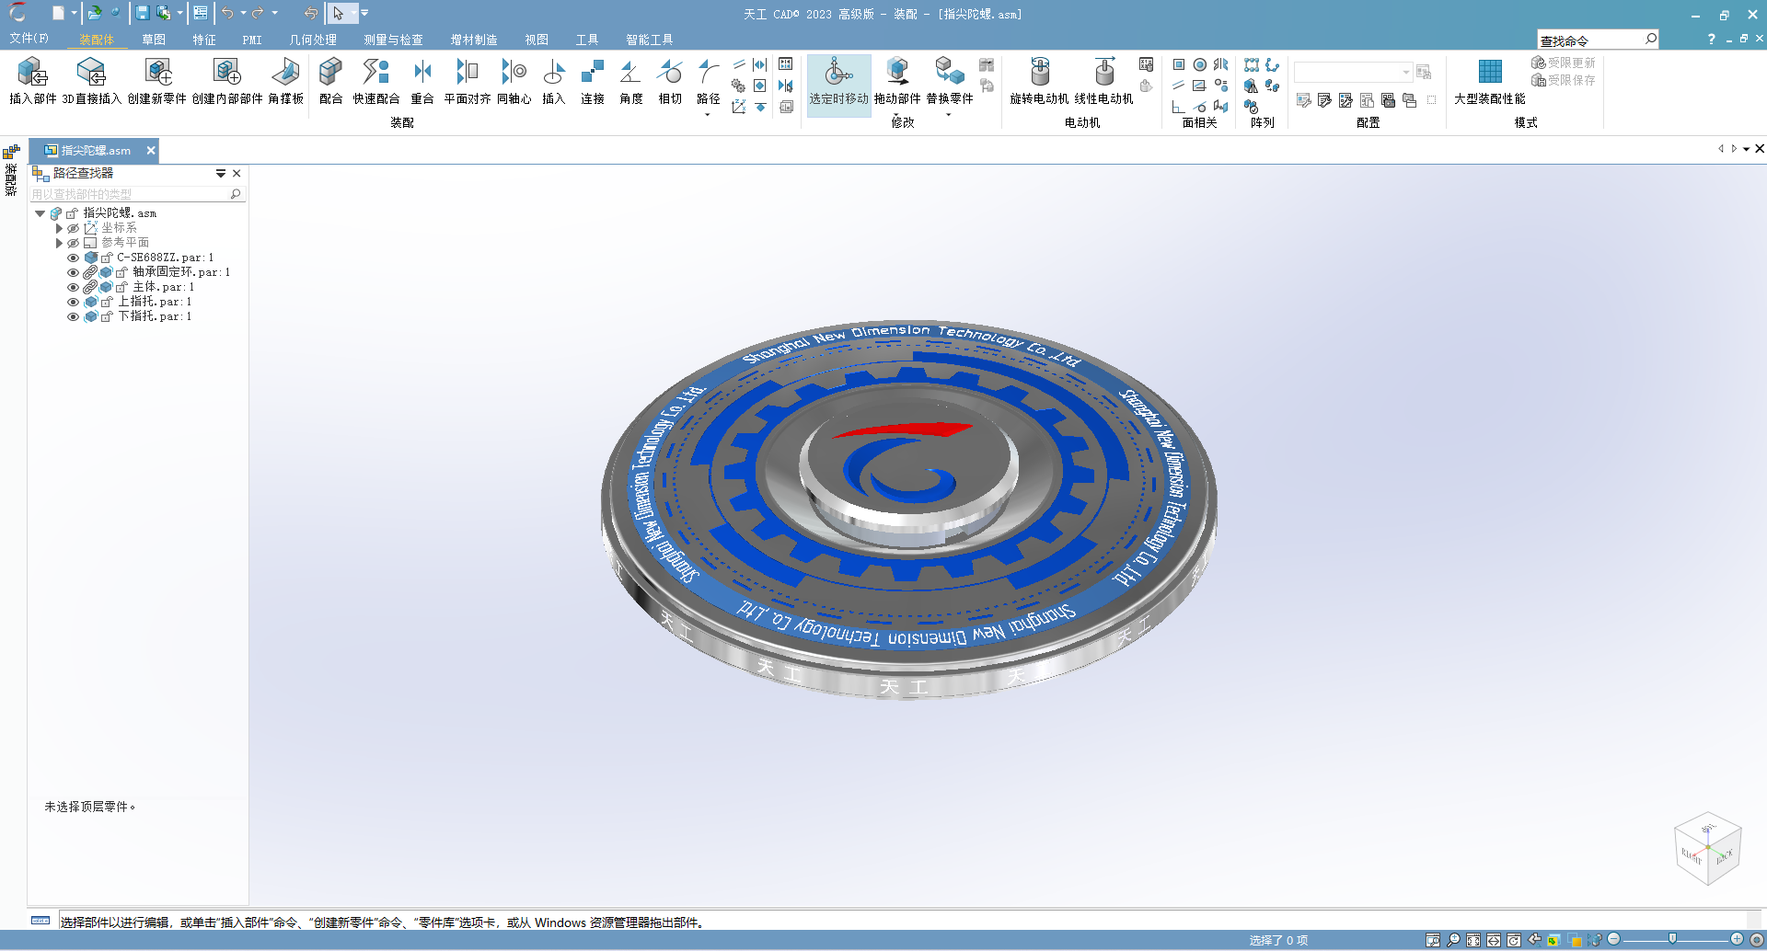Toggle visibility of 轴承固定环.par:1
The width and height of the screenshot is (1767, 951).
73,272
